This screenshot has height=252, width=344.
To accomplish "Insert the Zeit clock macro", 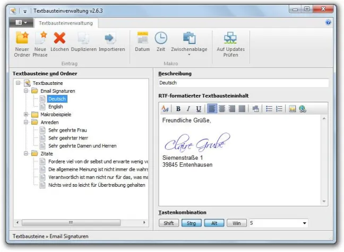I will coord(161,42).
